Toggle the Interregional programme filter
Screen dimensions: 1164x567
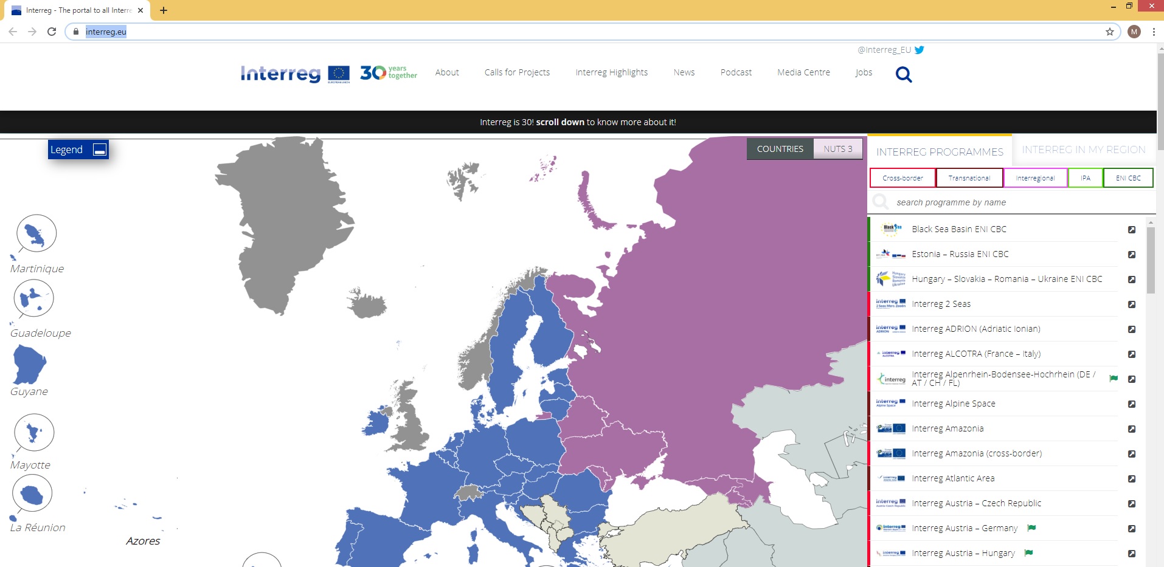click(1035, 178)
